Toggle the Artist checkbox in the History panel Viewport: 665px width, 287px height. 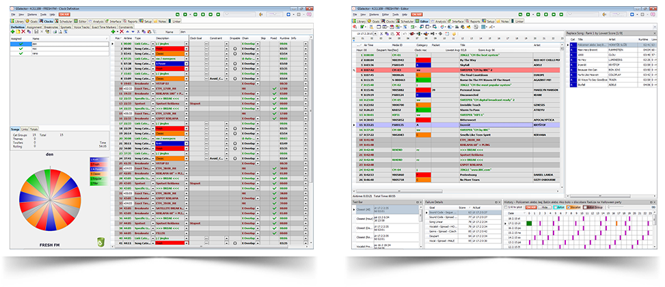point(556,207)
